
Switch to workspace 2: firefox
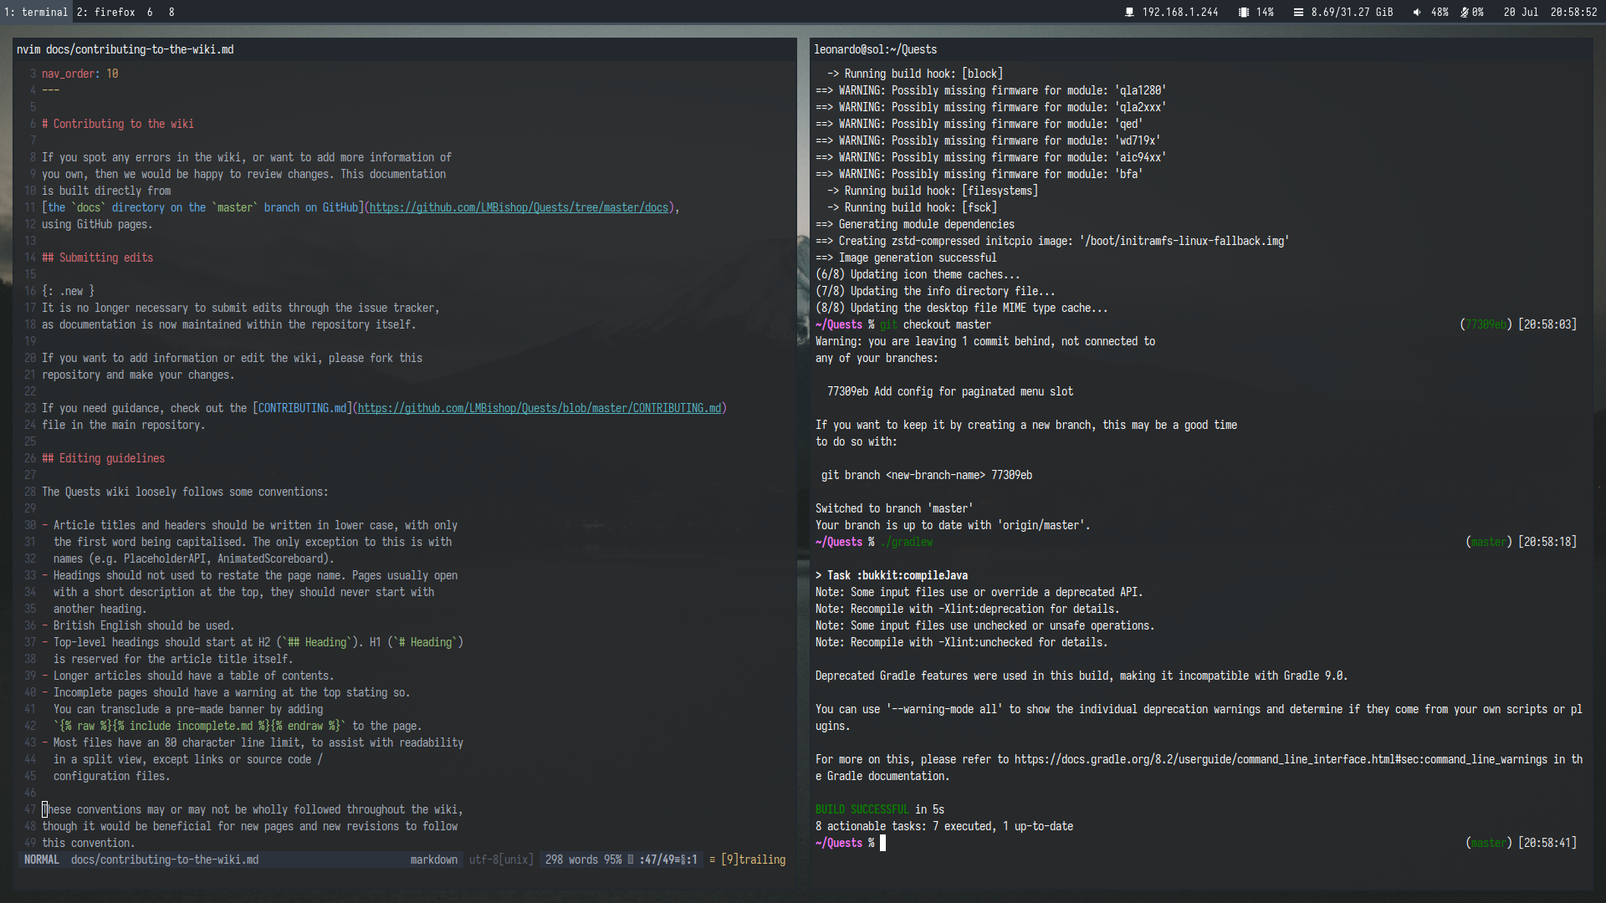tap(105, 13)
